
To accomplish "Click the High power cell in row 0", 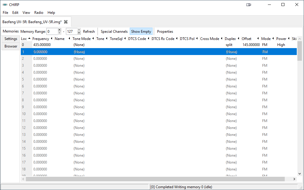I will (x=281, y=45).
